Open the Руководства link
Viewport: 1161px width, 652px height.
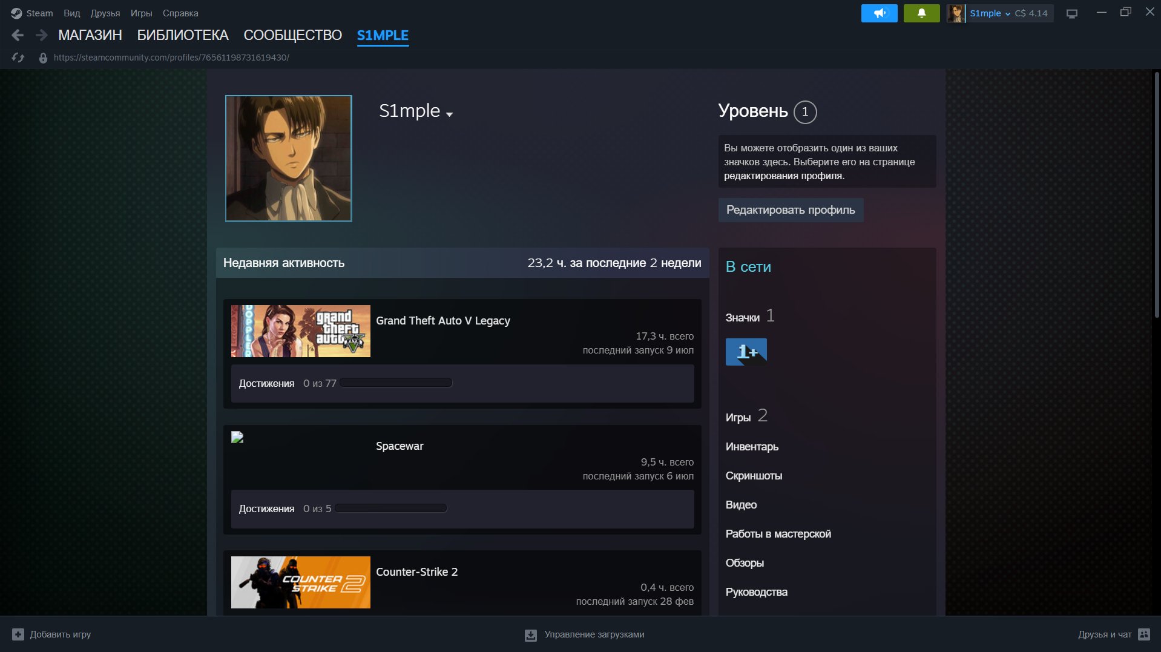[x=757, y=592]
